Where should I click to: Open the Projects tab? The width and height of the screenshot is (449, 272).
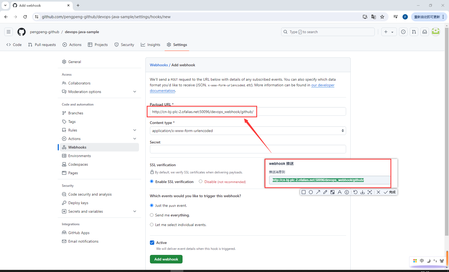point(98,45)
